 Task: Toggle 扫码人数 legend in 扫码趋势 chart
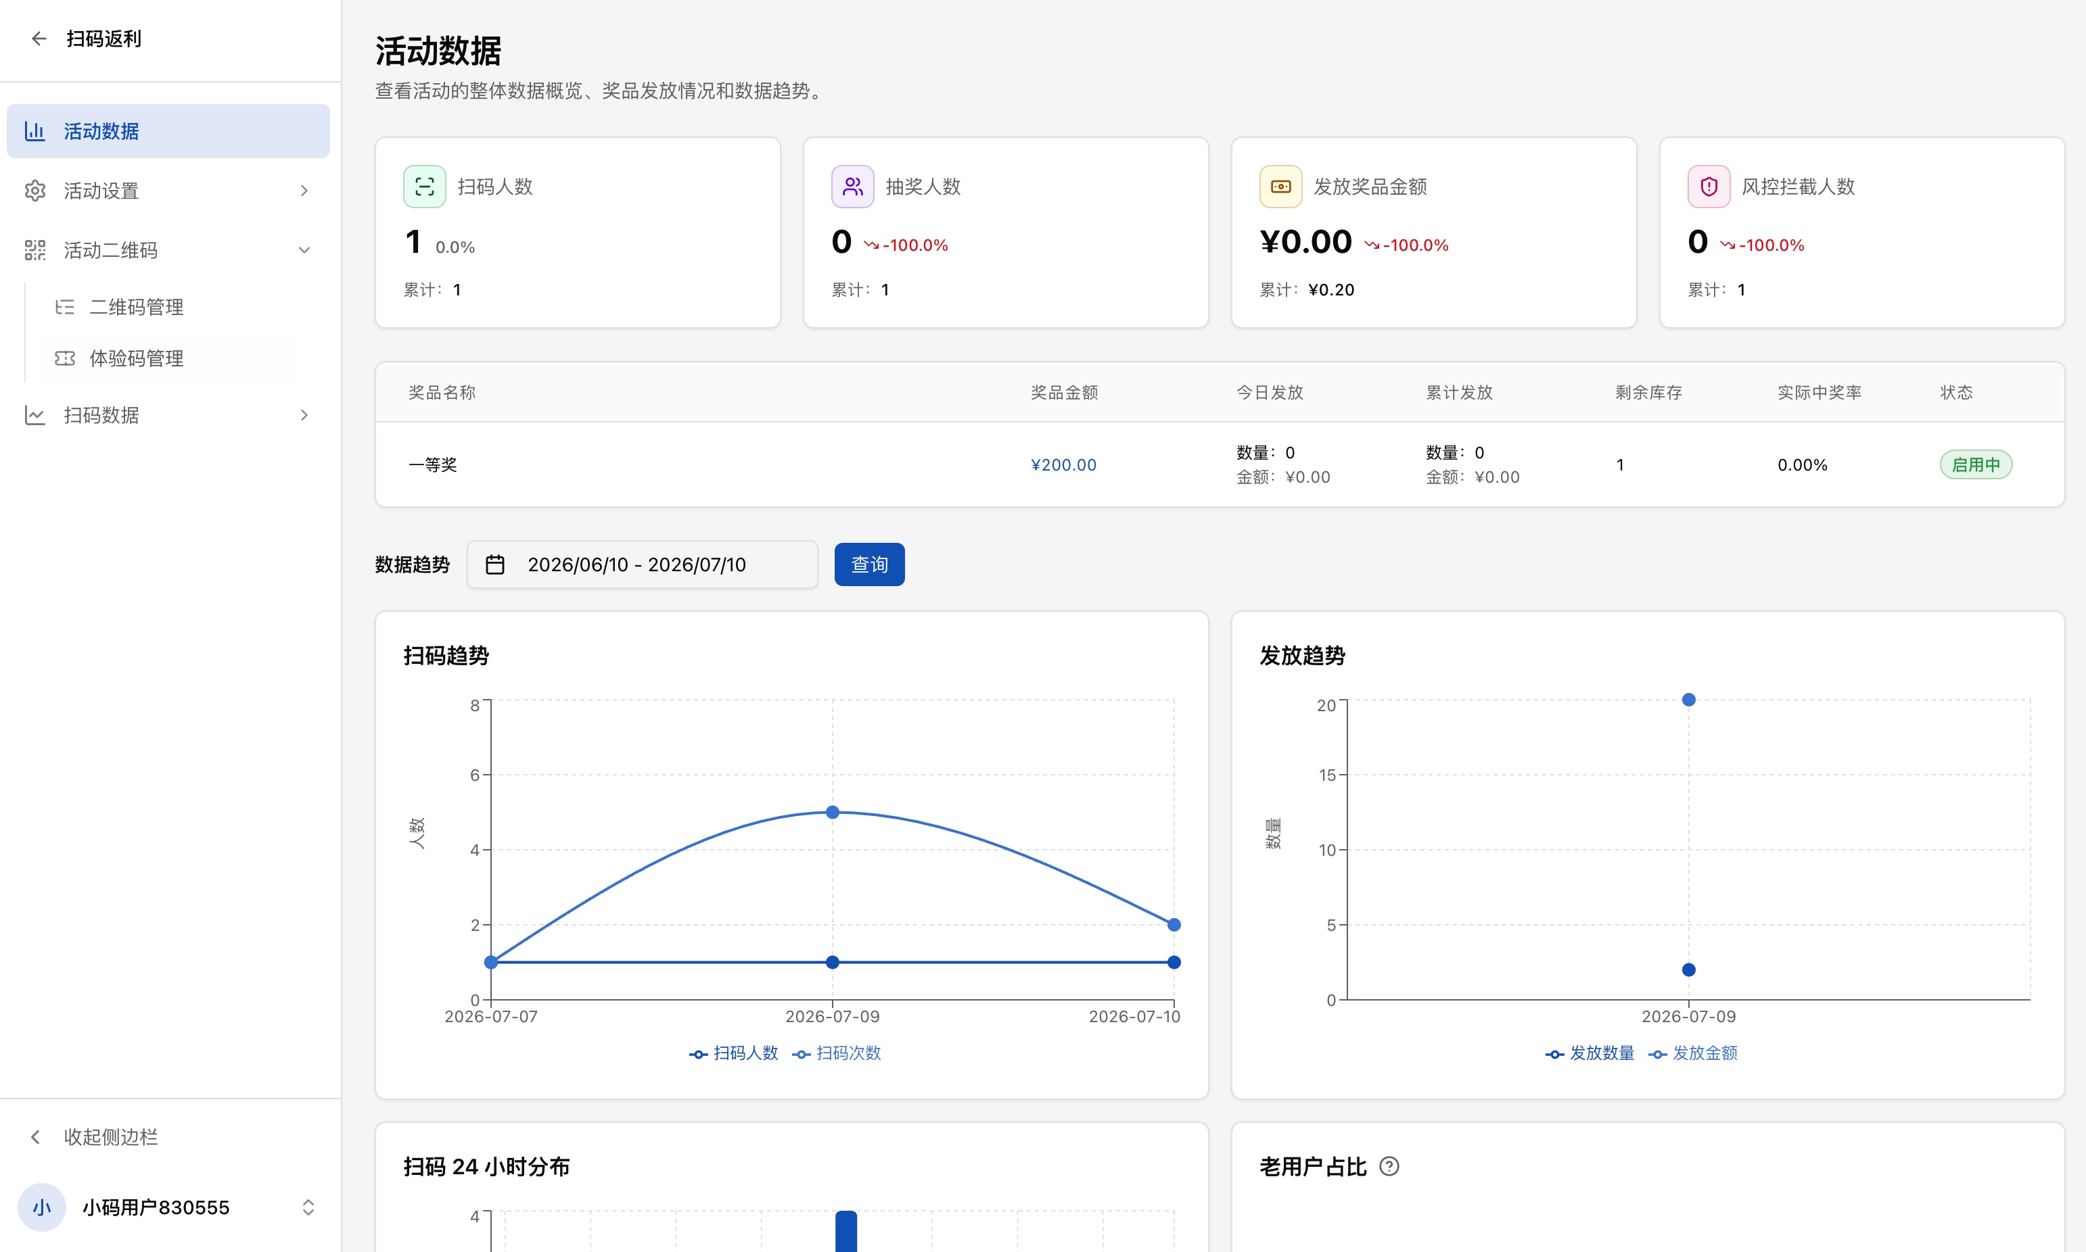pyautogui.click(x=734, y=1053)
